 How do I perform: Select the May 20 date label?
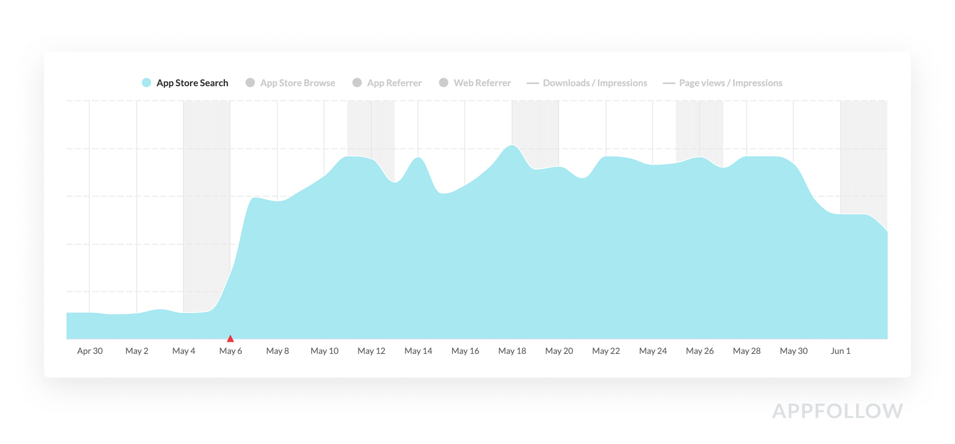click(559, 351)
